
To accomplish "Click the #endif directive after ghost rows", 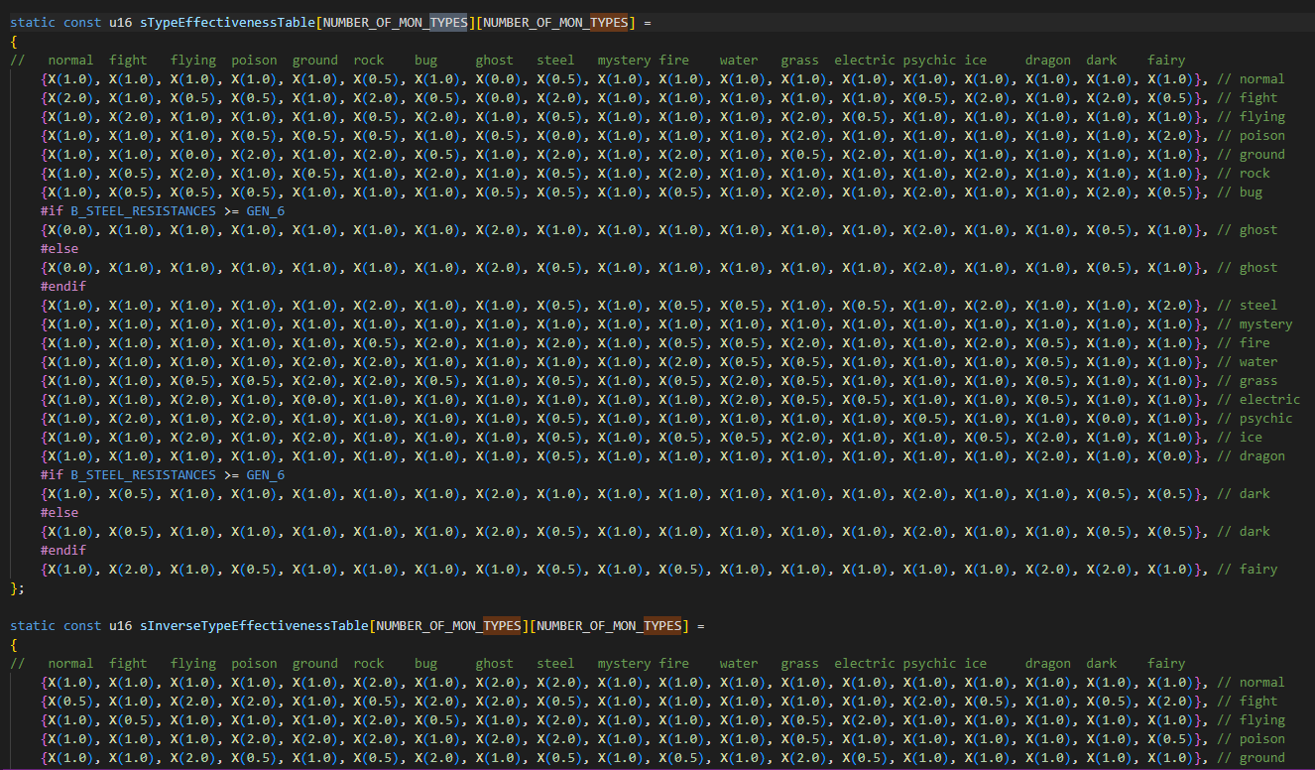I will click(x=62, y=287).
